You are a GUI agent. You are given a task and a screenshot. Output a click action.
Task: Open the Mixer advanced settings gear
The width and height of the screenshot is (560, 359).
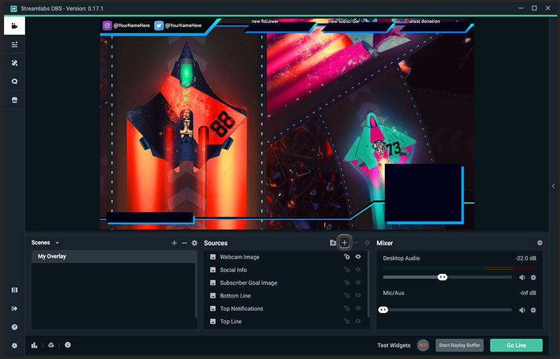pyautogui.click(x=540, y=243)
